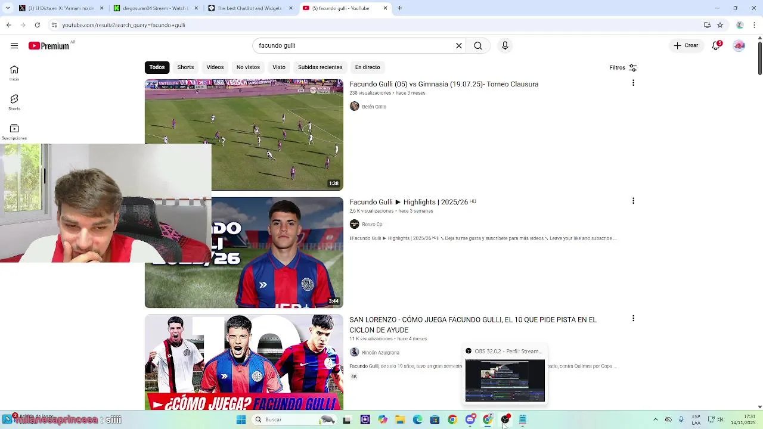Play the ¿Cómo juega? Facundo Gulli thumbnail

244,362
